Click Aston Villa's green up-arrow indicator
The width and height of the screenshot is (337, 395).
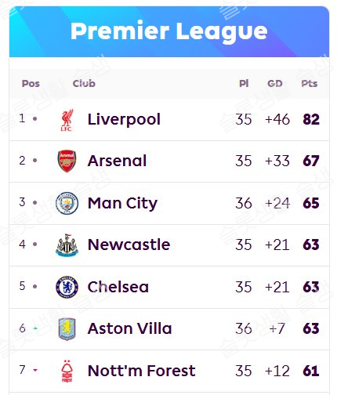coord(35,328)
